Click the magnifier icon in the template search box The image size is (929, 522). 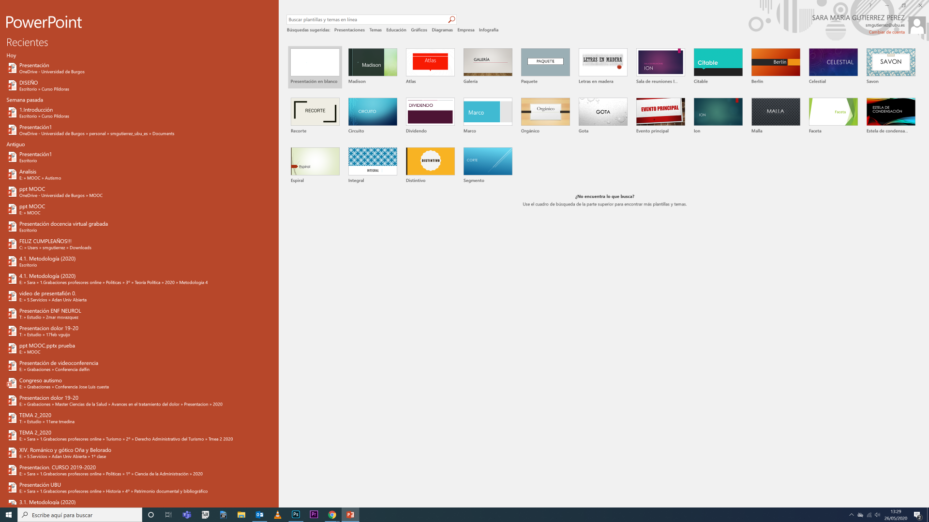point(451,20)
